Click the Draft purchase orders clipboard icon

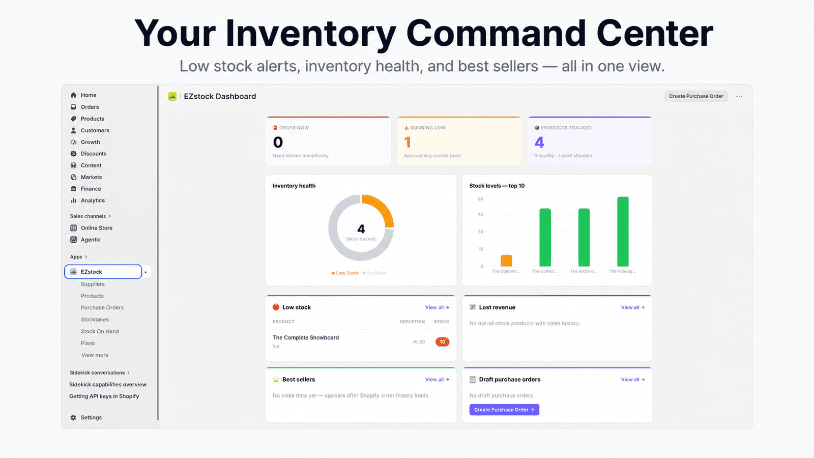[473, 379]
